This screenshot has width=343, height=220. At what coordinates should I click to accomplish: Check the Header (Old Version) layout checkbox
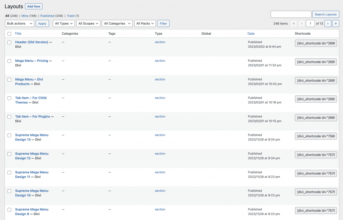[9, 42]
